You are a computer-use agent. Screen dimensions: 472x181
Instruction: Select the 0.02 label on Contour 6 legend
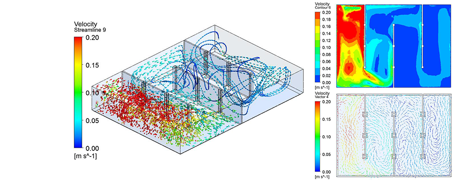pyautogui.click(x=326, y=75)
